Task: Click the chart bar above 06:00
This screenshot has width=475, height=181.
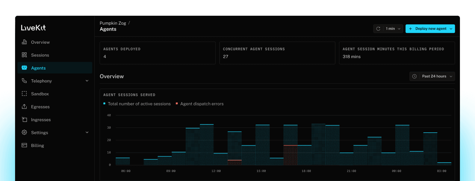Action: [123, 161]
